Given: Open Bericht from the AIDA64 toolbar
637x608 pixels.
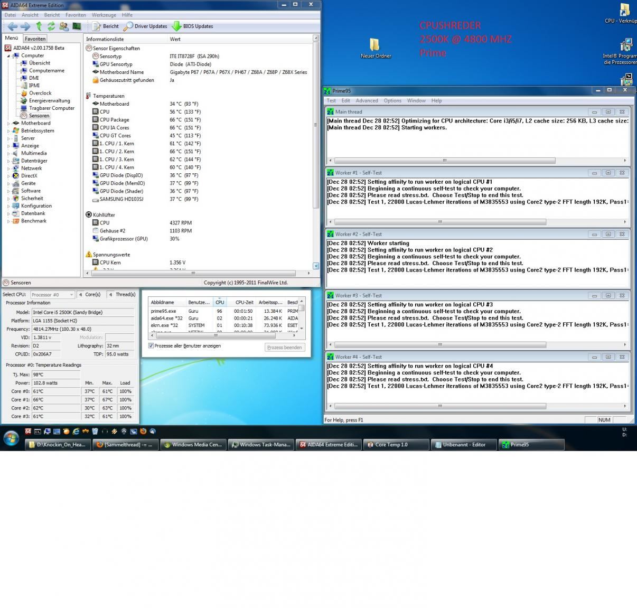Looking at the screenshot, I should [x=106, y=26].
